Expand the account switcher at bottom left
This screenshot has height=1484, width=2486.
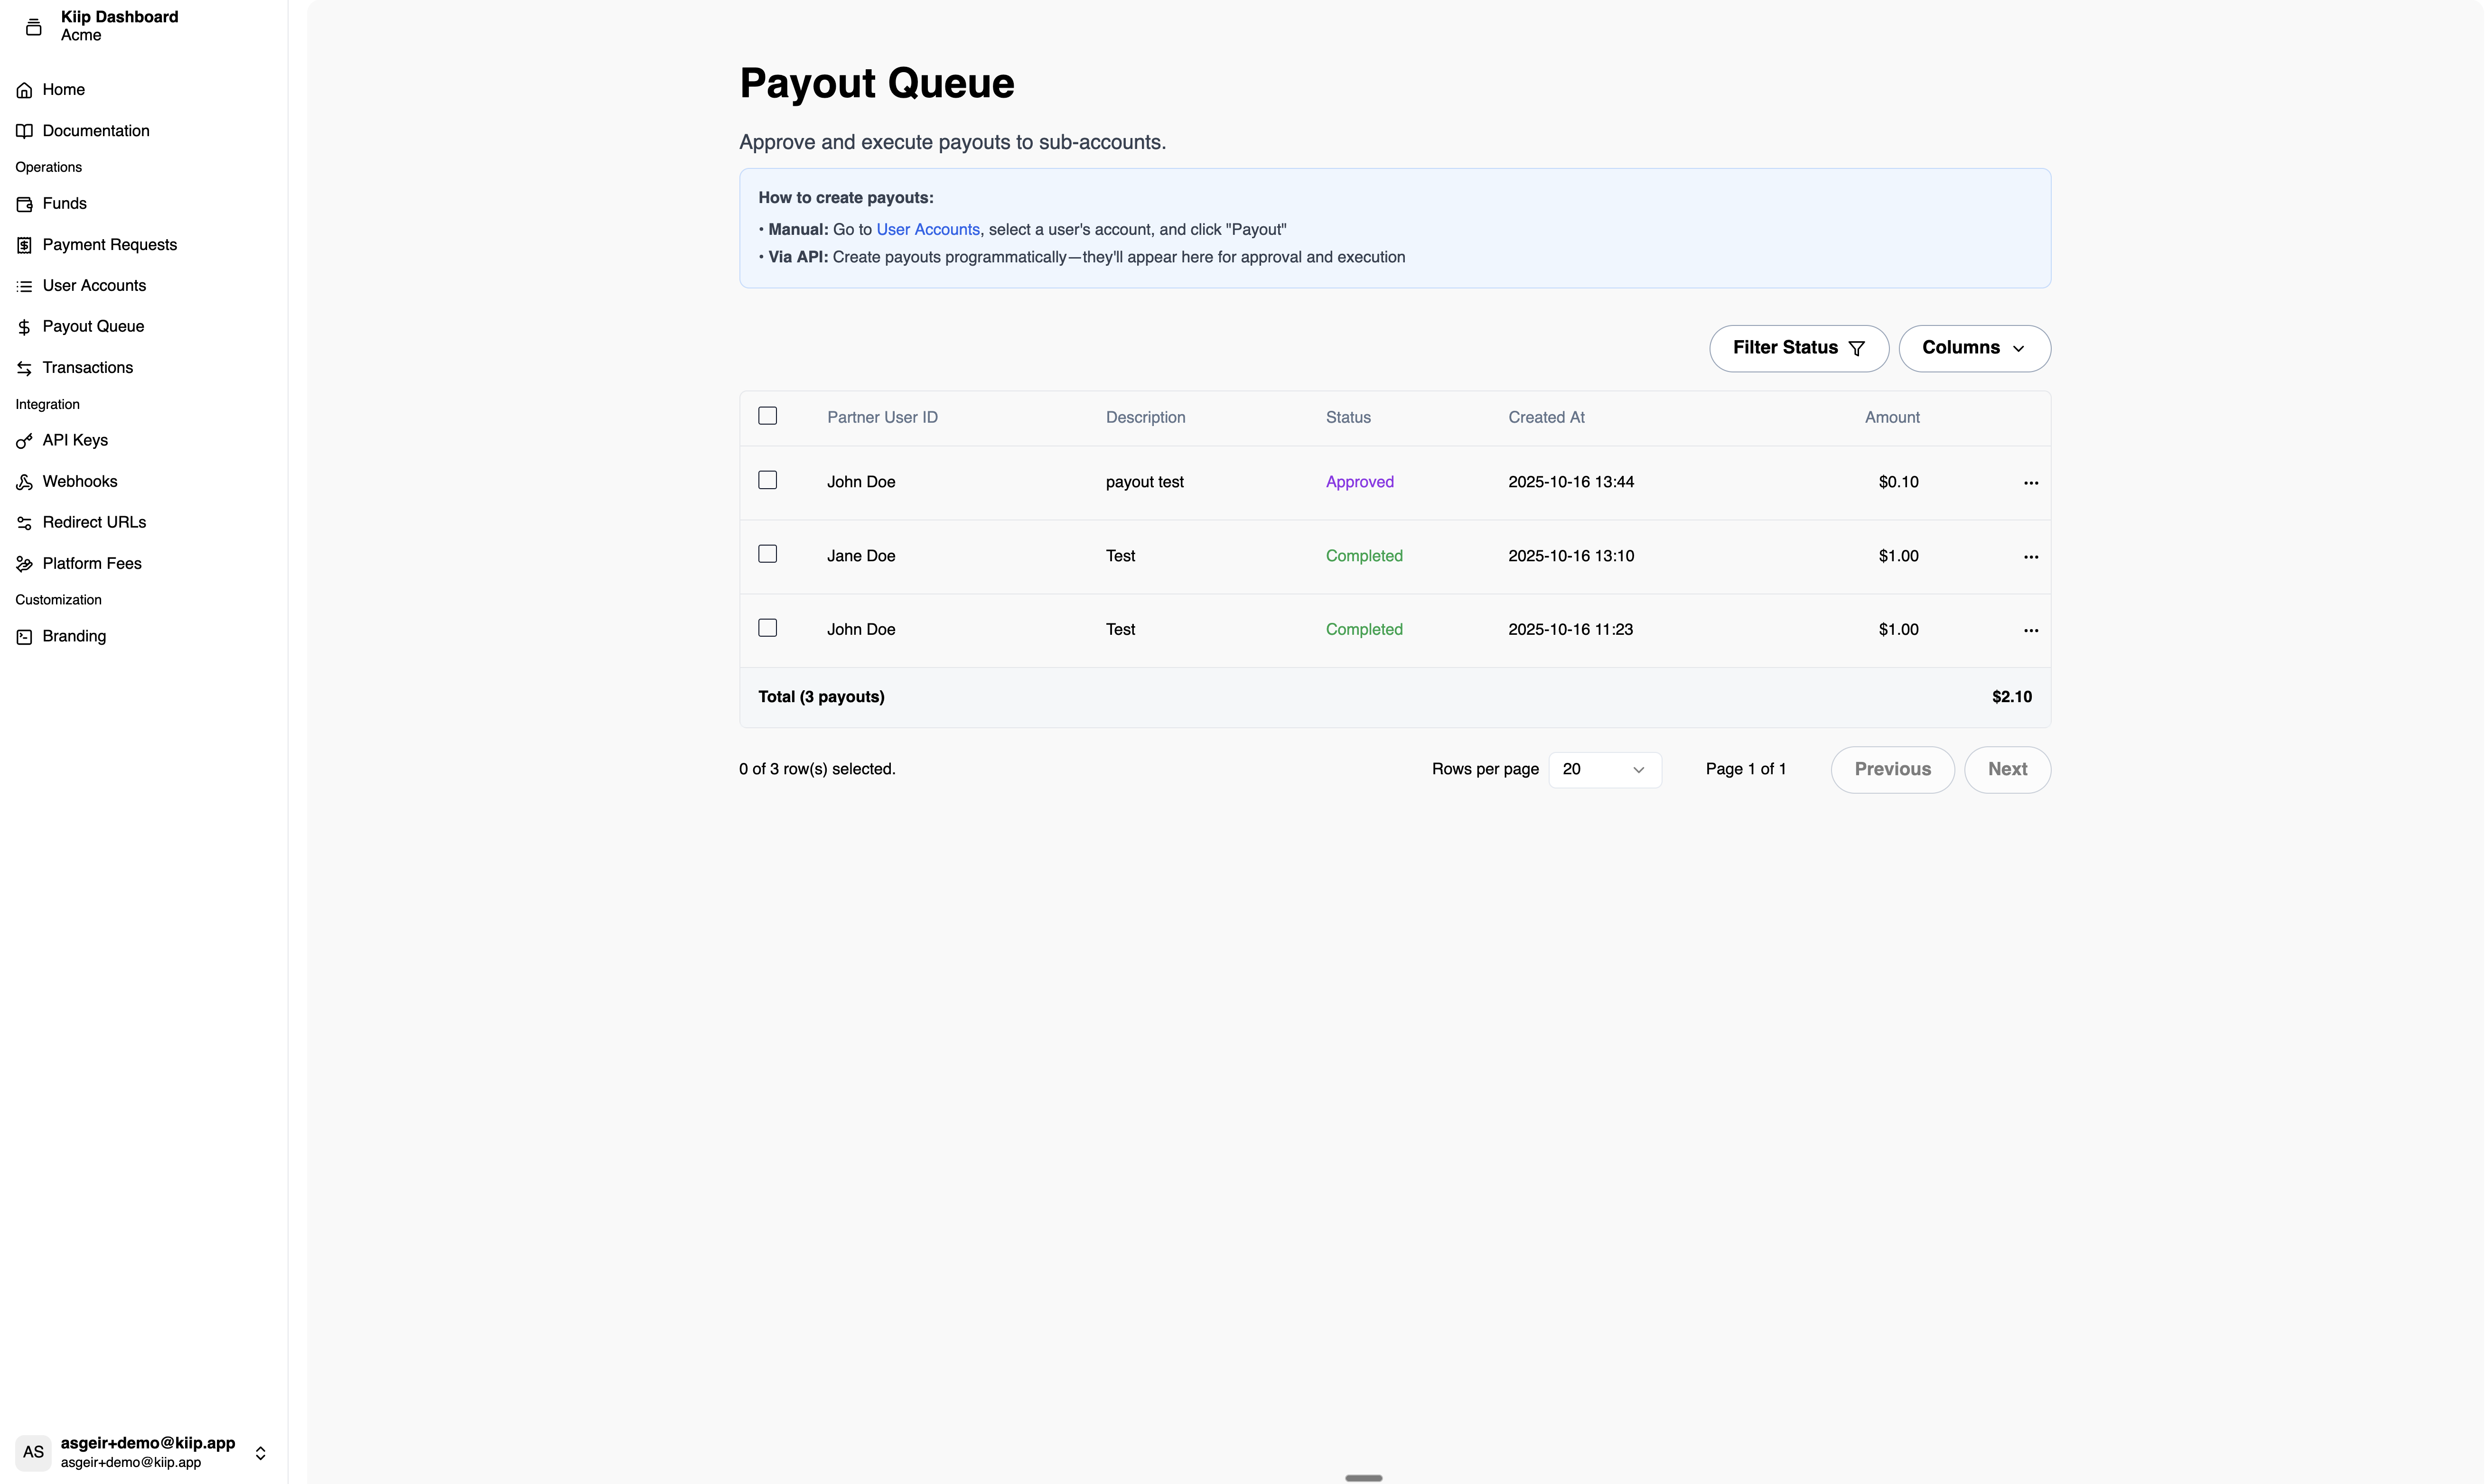260,1452
